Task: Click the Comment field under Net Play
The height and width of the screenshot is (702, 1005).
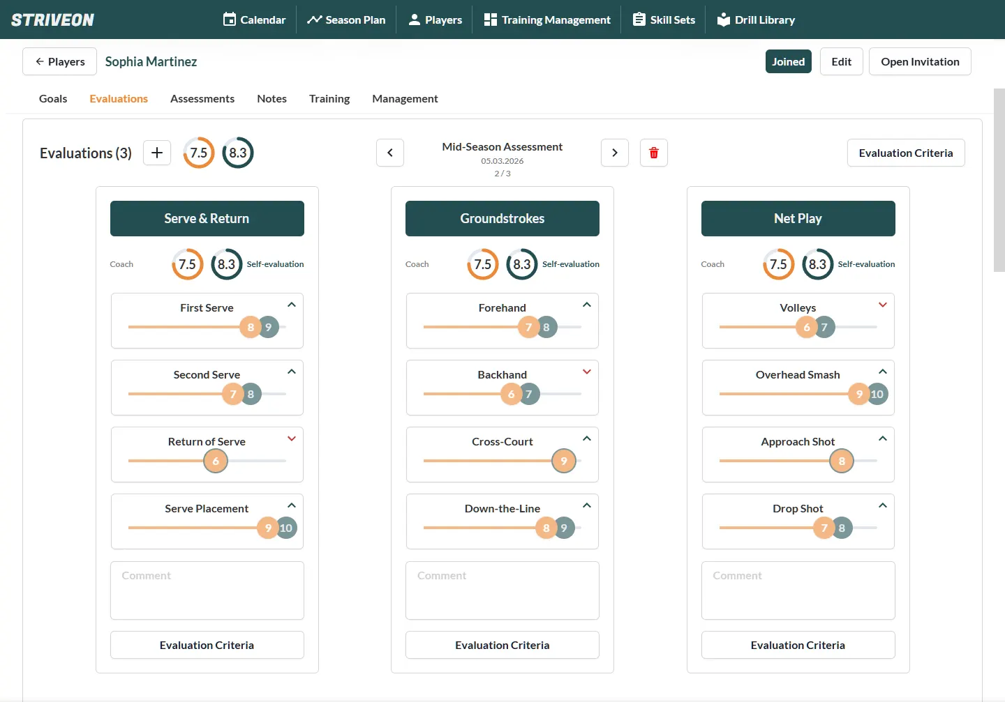Action: [798, 590]
